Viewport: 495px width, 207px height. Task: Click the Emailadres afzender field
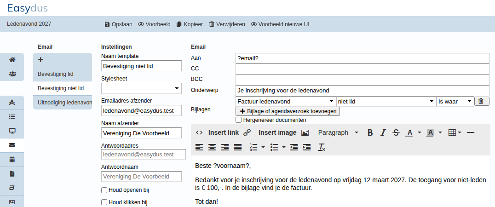tap(141, 110)
